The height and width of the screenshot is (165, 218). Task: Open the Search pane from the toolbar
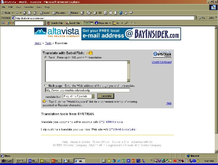click(x=44, y=13)
